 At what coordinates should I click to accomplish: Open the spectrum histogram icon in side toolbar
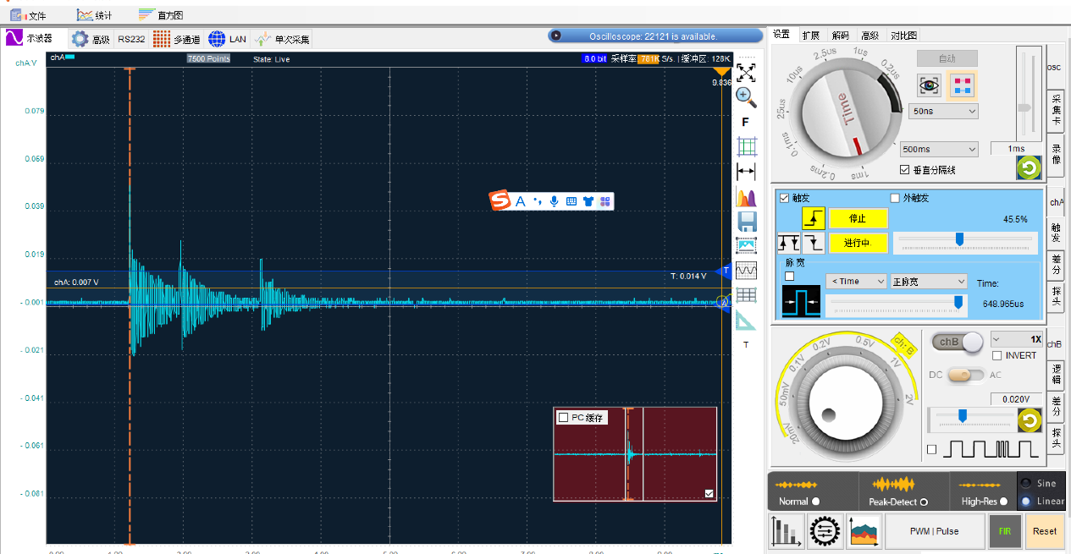pyautogui.click(x=746, y=198)
